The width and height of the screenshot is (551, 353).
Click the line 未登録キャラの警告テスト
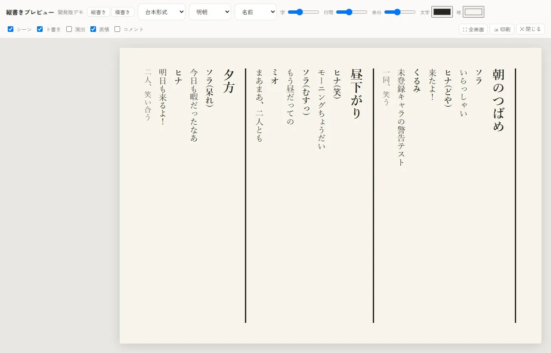click(x=401, y=118)
